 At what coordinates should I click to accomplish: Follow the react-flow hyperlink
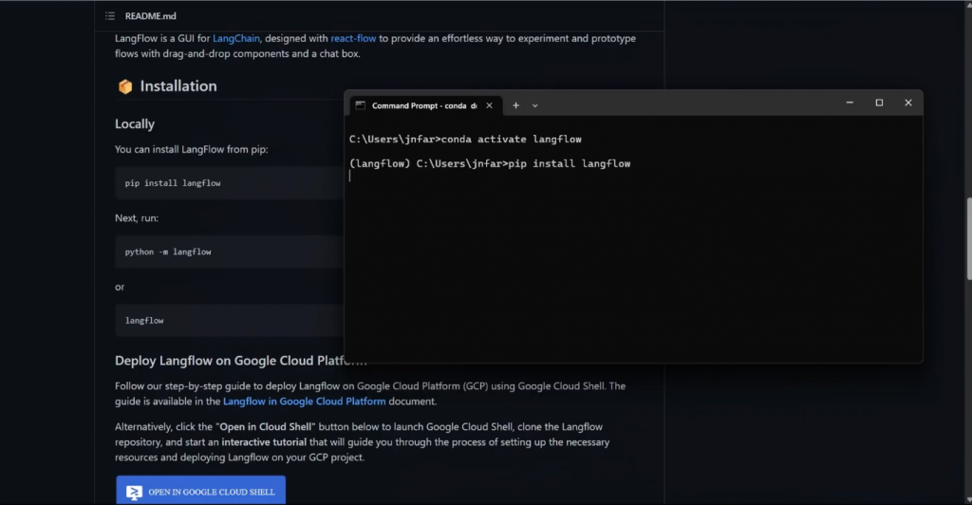tap(353, 38)
